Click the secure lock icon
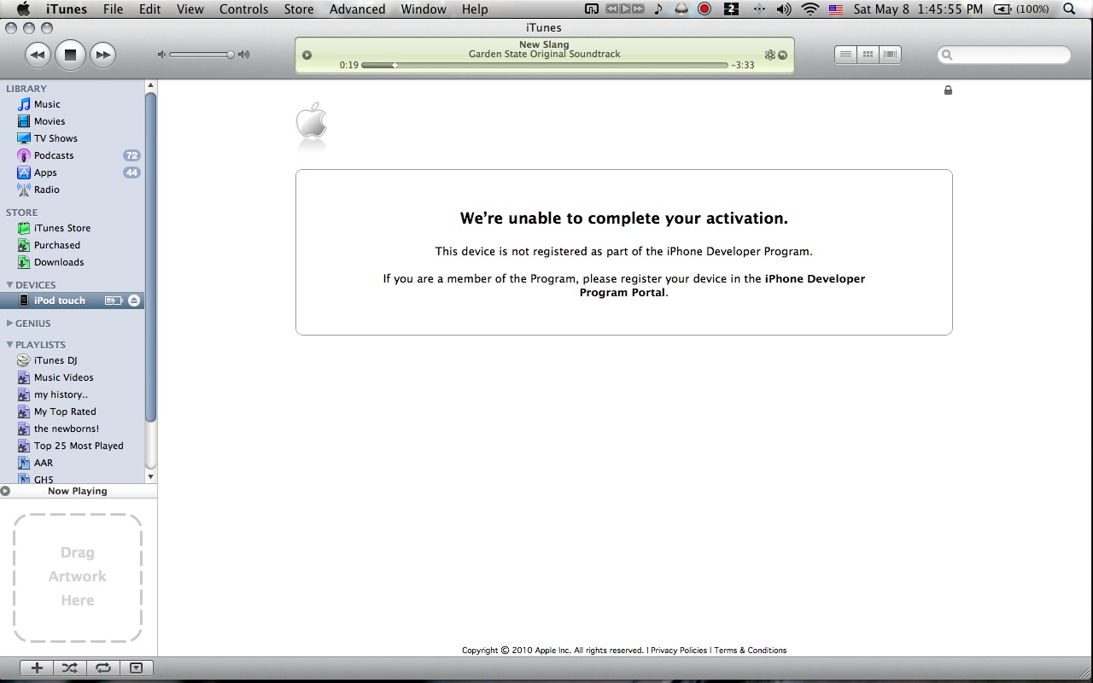The image size is (1093, 683). click(948, 90)
